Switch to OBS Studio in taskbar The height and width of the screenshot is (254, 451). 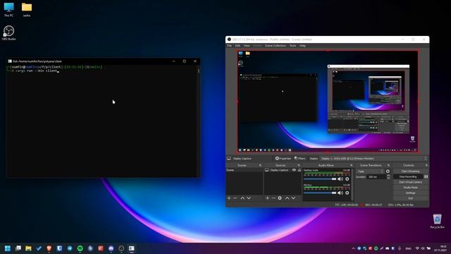121,248
